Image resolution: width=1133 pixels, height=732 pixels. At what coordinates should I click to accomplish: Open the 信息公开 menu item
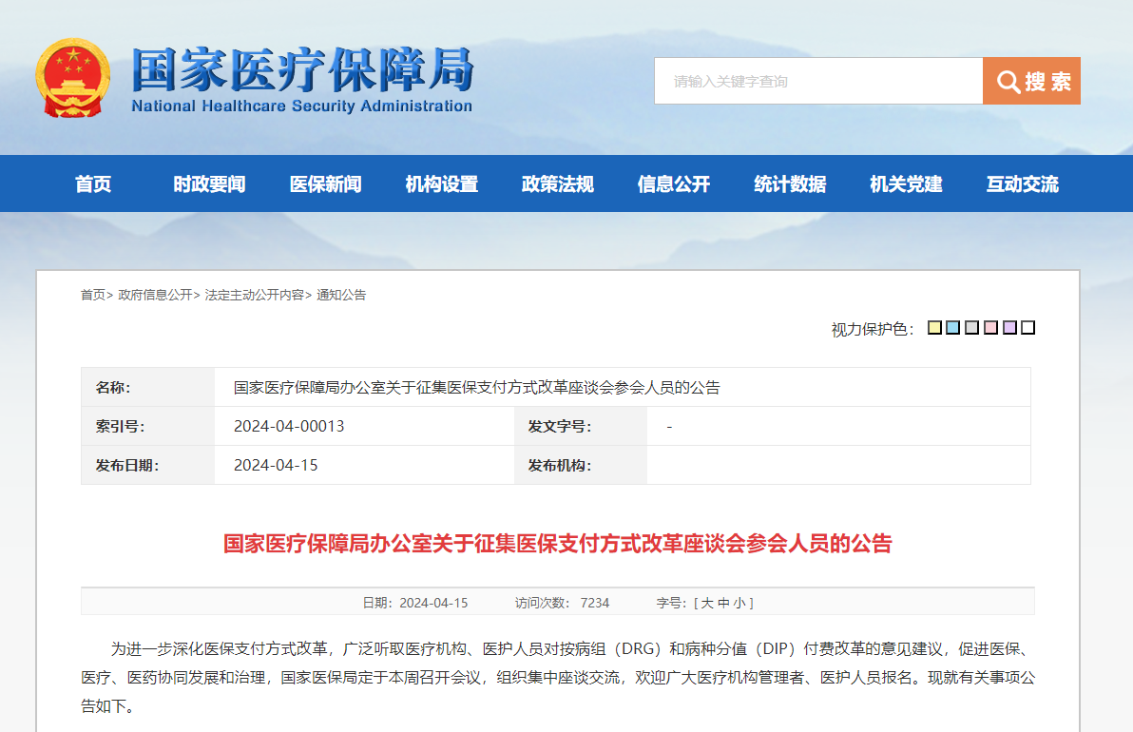[x=674, y=184]
